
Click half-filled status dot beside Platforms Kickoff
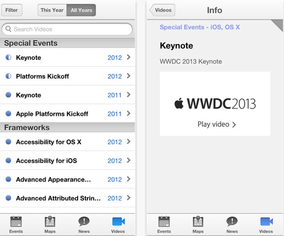8,76
